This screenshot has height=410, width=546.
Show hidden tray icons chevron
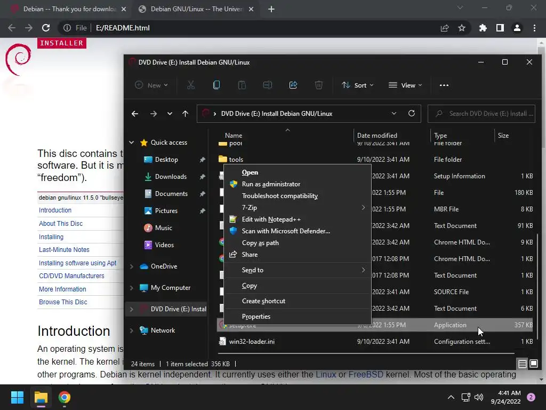point(451,397)
